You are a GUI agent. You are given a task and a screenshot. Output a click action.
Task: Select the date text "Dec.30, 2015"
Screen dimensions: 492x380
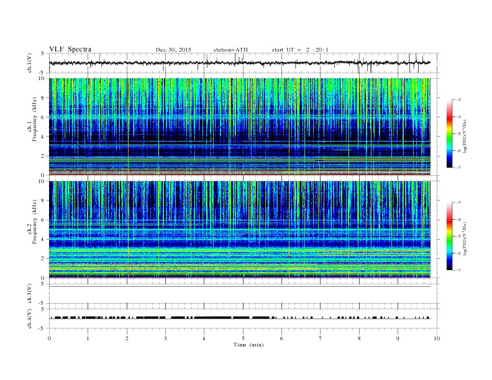pyautogui.click(x=173, y=50)
